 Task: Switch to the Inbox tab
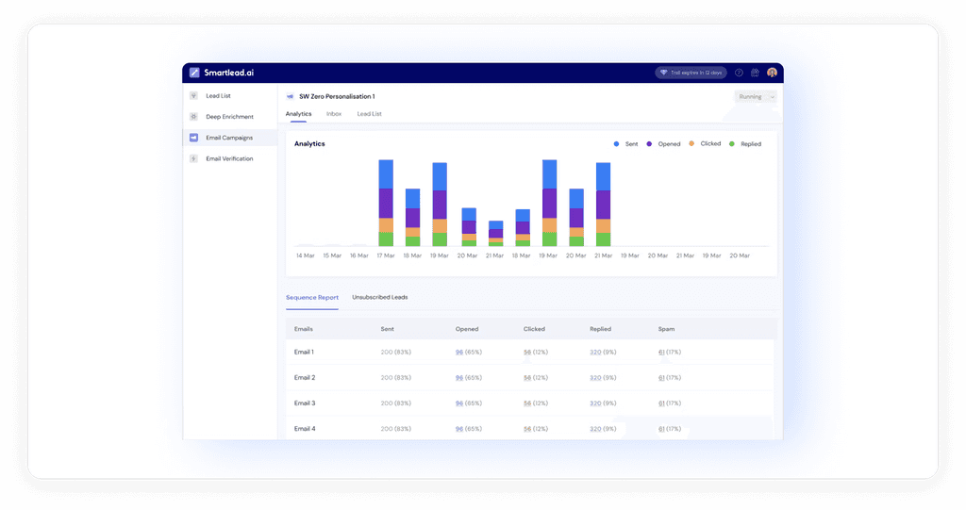coord(334,114)
